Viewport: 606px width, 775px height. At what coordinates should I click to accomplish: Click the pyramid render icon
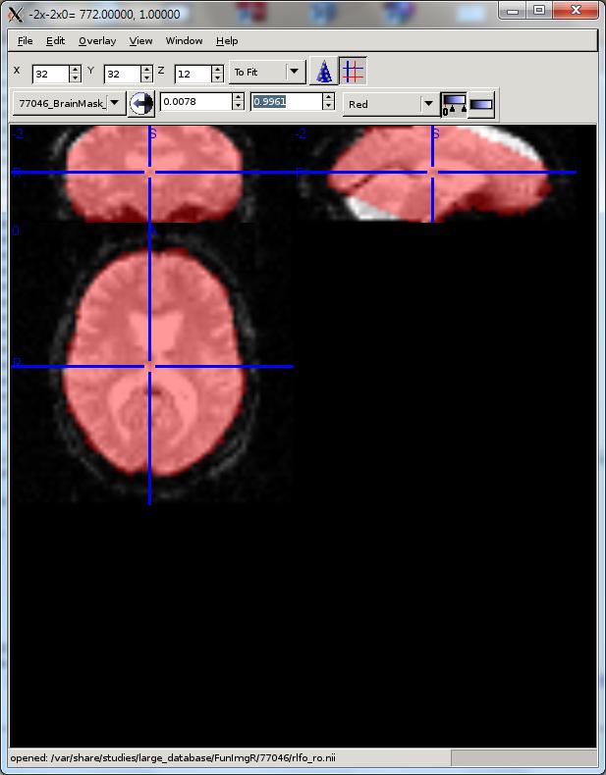323,72
